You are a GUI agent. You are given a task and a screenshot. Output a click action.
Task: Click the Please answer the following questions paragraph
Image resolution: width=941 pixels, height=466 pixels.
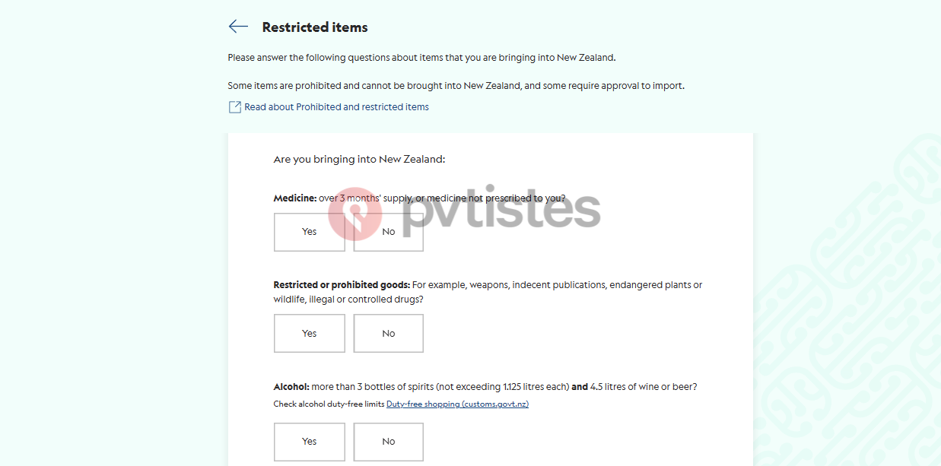coord(421,58)
